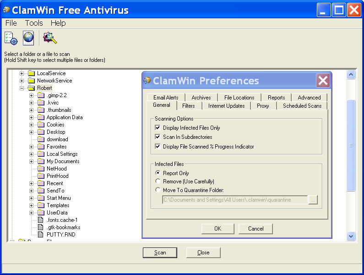Image resolution: width=364 pixels, height=275 pixels.
Task: Select the .kvirc folder label
Action: pyautogui.click(x=53, y=103)
